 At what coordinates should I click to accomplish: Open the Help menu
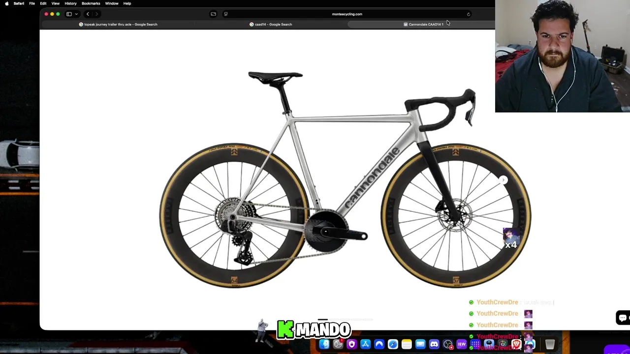coord(127,3)
